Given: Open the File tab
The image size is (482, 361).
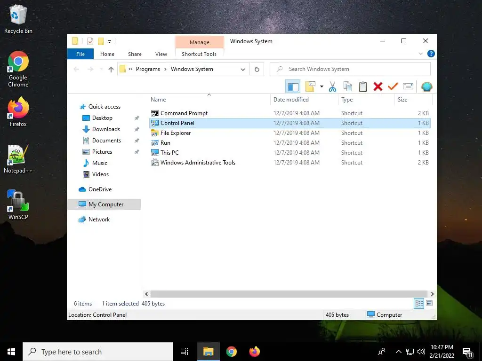Looking at the screenshot, I should click(x=80, y=54).
